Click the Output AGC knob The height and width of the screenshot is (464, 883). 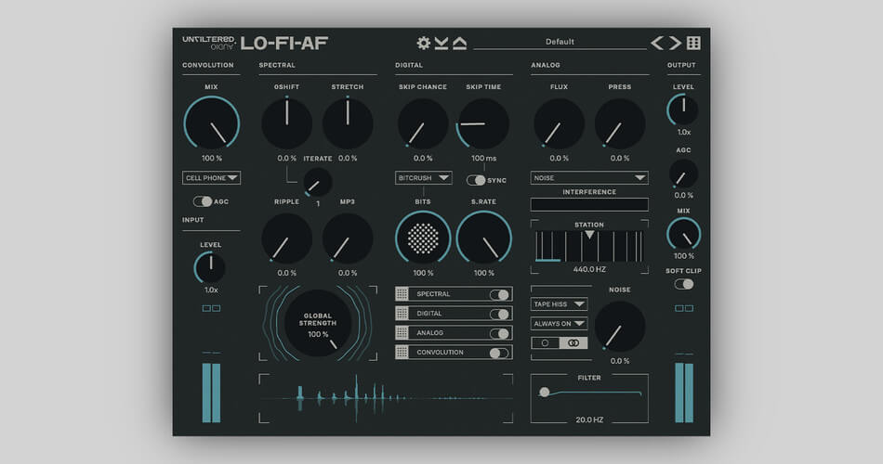tap(684, 174)
